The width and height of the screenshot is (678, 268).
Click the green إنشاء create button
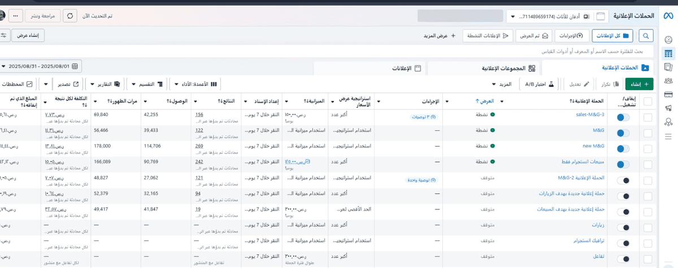pos(639,84)
